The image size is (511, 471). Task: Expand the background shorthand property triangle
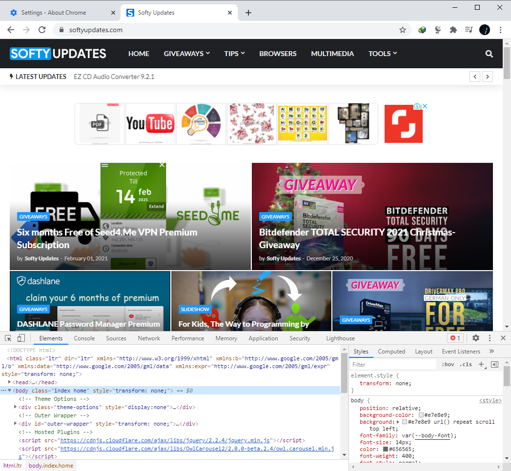(398, 422)
